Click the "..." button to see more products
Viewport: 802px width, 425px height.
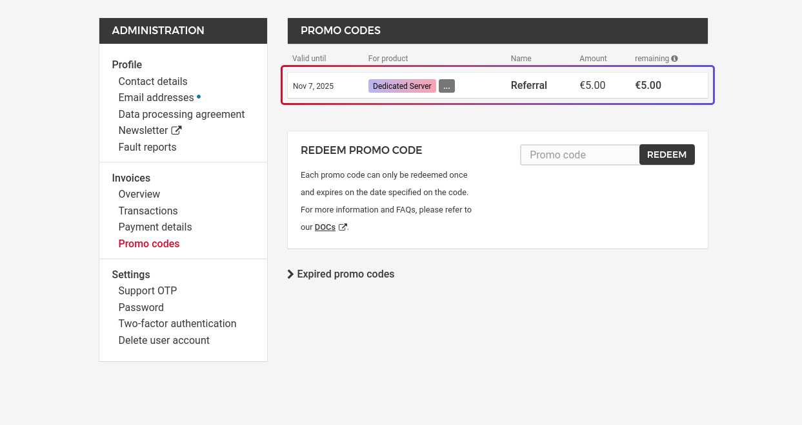(446, 86)
